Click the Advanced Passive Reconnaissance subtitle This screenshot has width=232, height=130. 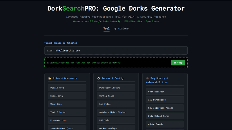116,17
